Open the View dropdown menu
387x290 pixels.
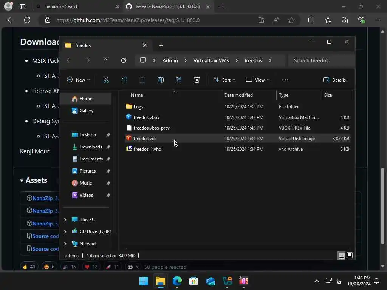pyautogui.click(x=258, y=80)
